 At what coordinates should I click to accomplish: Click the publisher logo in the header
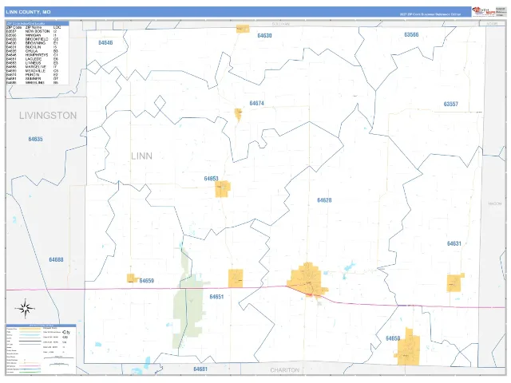click(484, 12)
